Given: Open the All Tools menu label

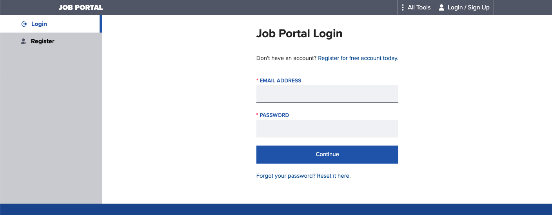Looking at the screenshot, I should (x=419, y=7).
